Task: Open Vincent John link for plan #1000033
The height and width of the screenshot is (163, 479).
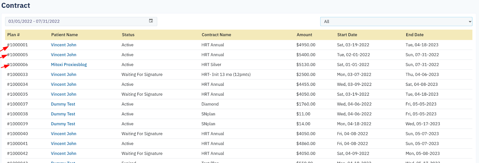Action: point(63,74)
